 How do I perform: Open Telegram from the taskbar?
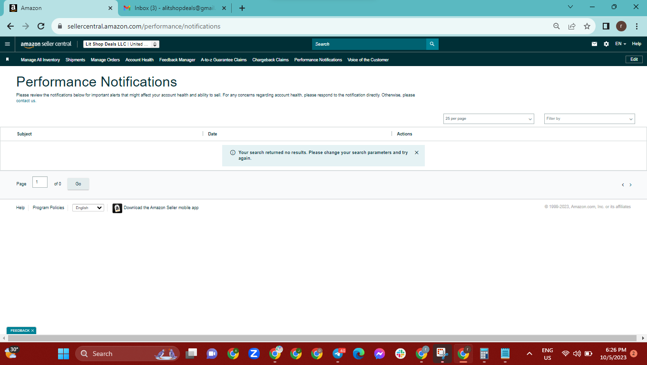pyautogui.click(x=338, y=354)
